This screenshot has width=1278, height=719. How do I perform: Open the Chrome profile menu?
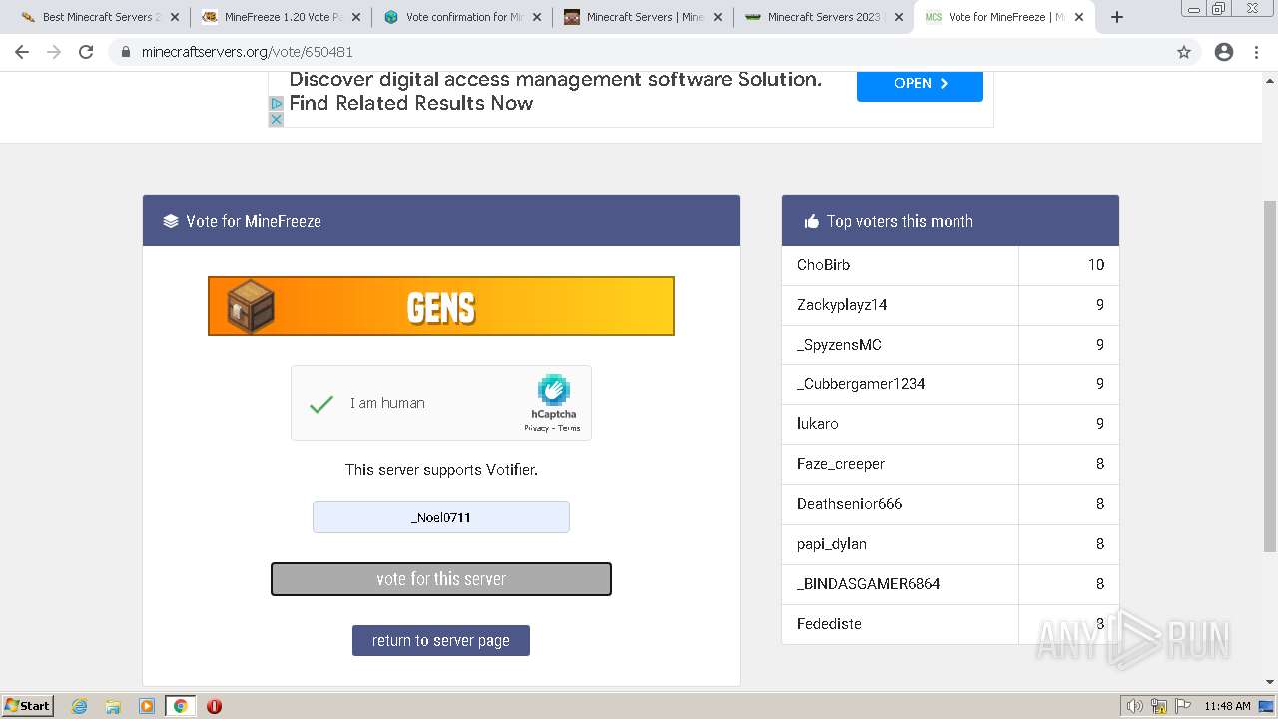pos(1224,52)
